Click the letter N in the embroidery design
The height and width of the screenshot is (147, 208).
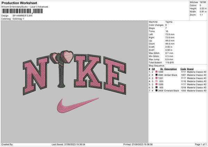[36, 75]
